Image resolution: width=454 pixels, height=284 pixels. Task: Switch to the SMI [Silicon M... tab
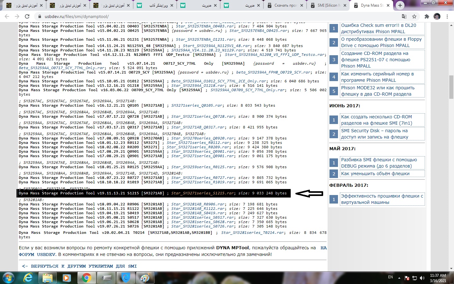click(328, 5)
